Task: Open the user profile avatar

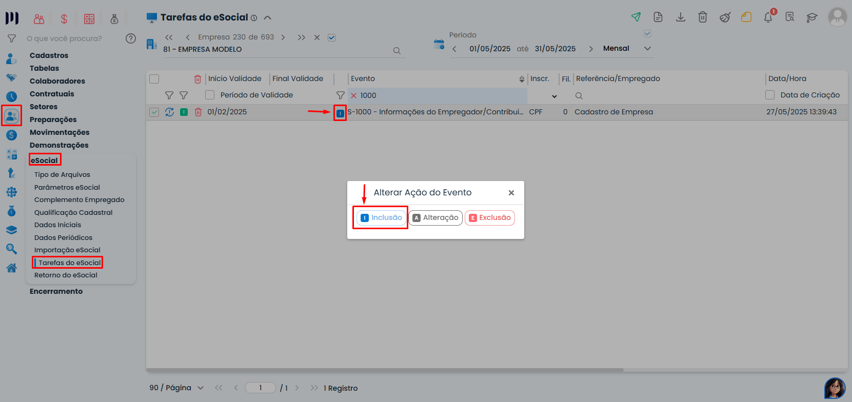Action: click(x=838, y=17)
